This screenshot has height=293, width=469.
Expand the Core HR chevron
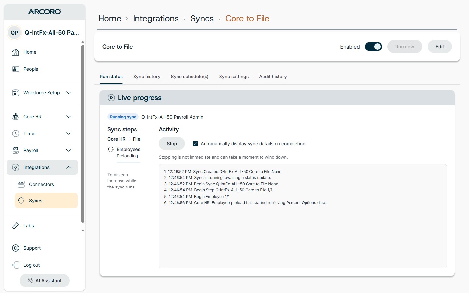69,117
